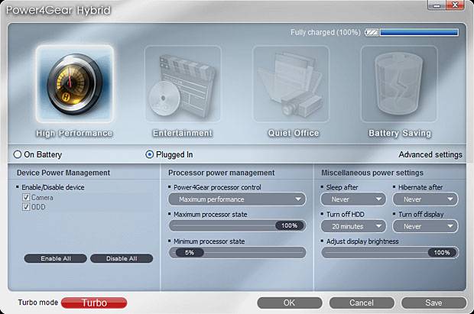This screenshot has width=474, height=314.
Task: Close the Power4Gear Hybrid window
Action: (x=455, y=5)
